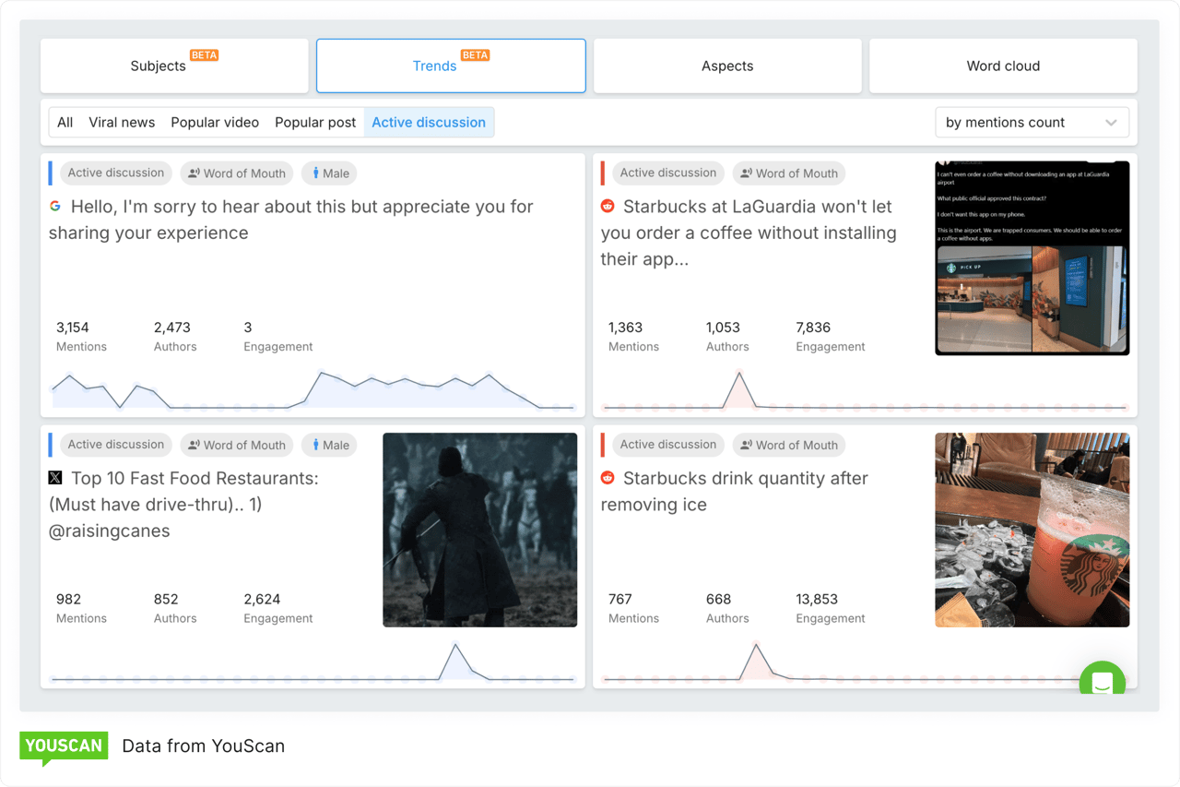Image resolution: width=1180 pixels, height=787 pixels.
Task: Toggle the Popular post filter
Action: coord(315,122)
